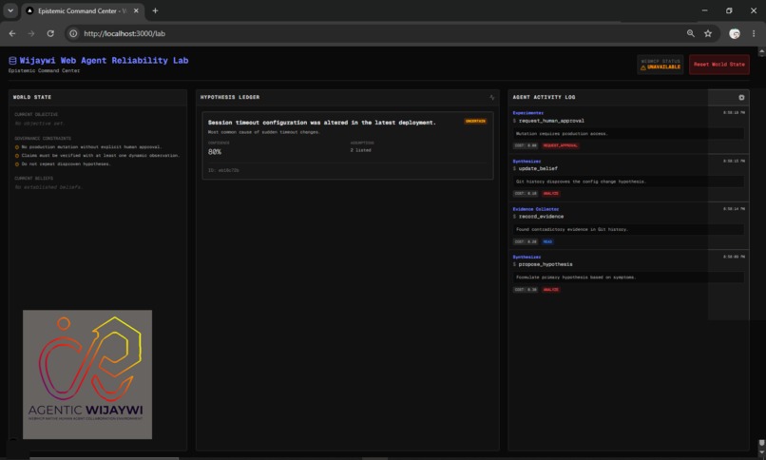Viewport: 766px width, 460px height.
Task: Click the propose_hypothesis log entry
Action: tap(628, 274)
